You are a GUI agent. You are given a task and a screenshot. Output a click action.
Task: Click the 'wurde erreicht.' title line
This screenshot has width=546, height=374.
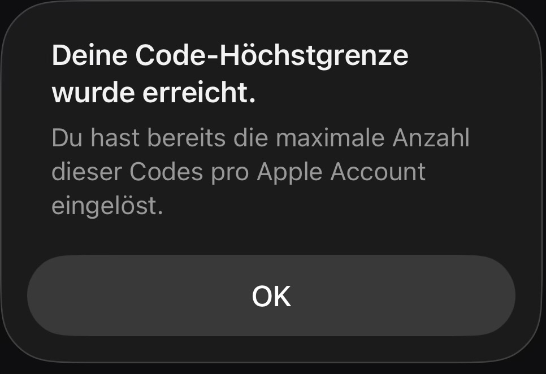(154, 93)
